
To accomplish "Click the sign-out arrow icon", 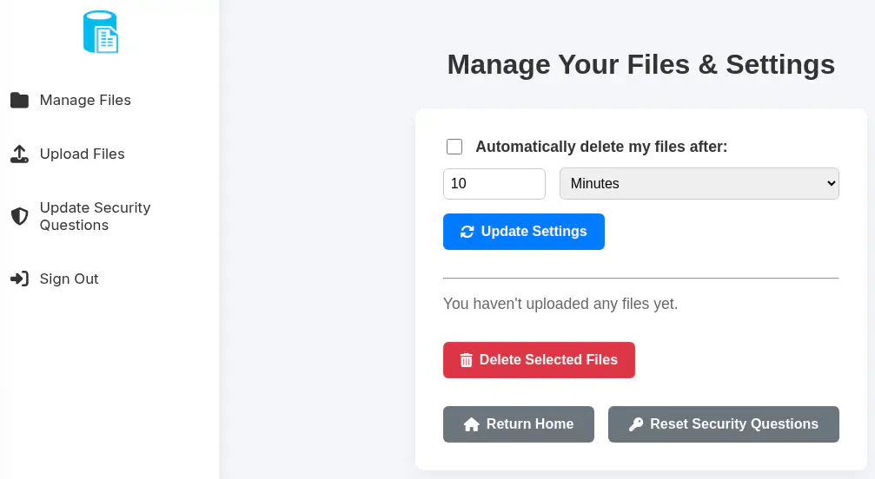I will coord(19,279).
